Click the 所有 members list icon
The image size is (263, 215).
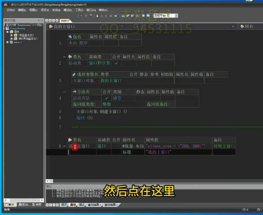(x=241, y=26)
